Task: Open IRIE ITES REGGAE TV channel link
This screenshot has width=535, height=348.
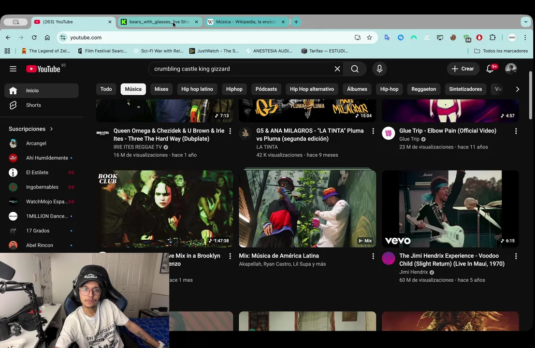Action: (x=138, y=147)
